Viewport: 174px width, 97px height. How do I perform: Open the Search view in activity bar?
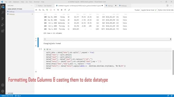3,12
